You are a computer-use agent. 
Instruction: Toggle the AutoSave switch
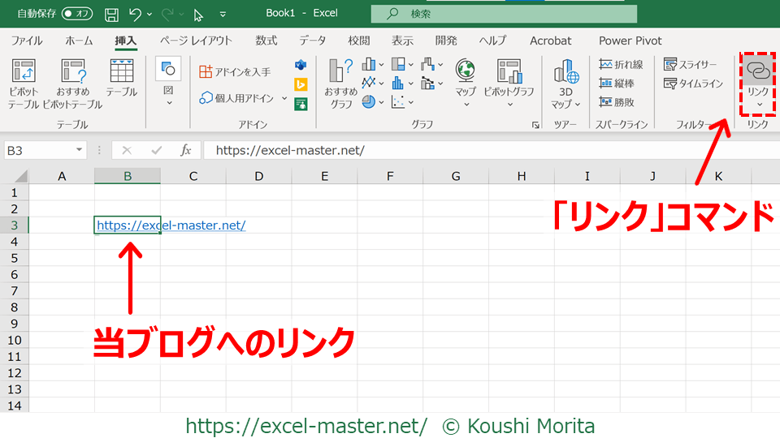(x=77, y=14)
